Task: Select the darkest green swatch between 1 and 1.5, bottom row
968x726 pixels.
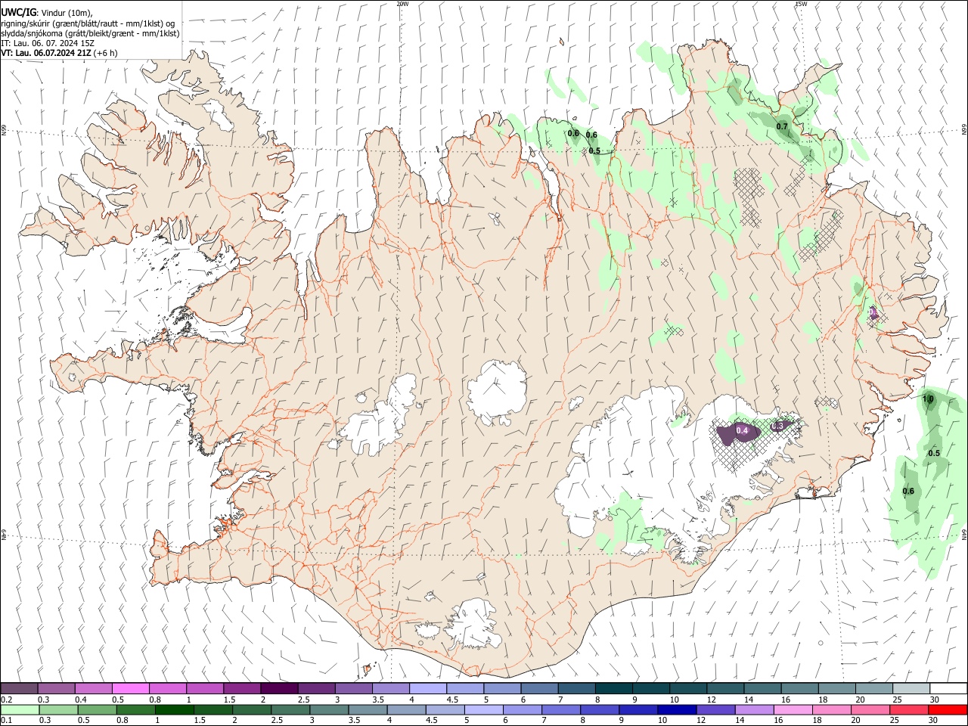Action: click(174, 709)
